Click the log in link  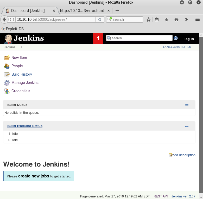click(x=189, y=39)
